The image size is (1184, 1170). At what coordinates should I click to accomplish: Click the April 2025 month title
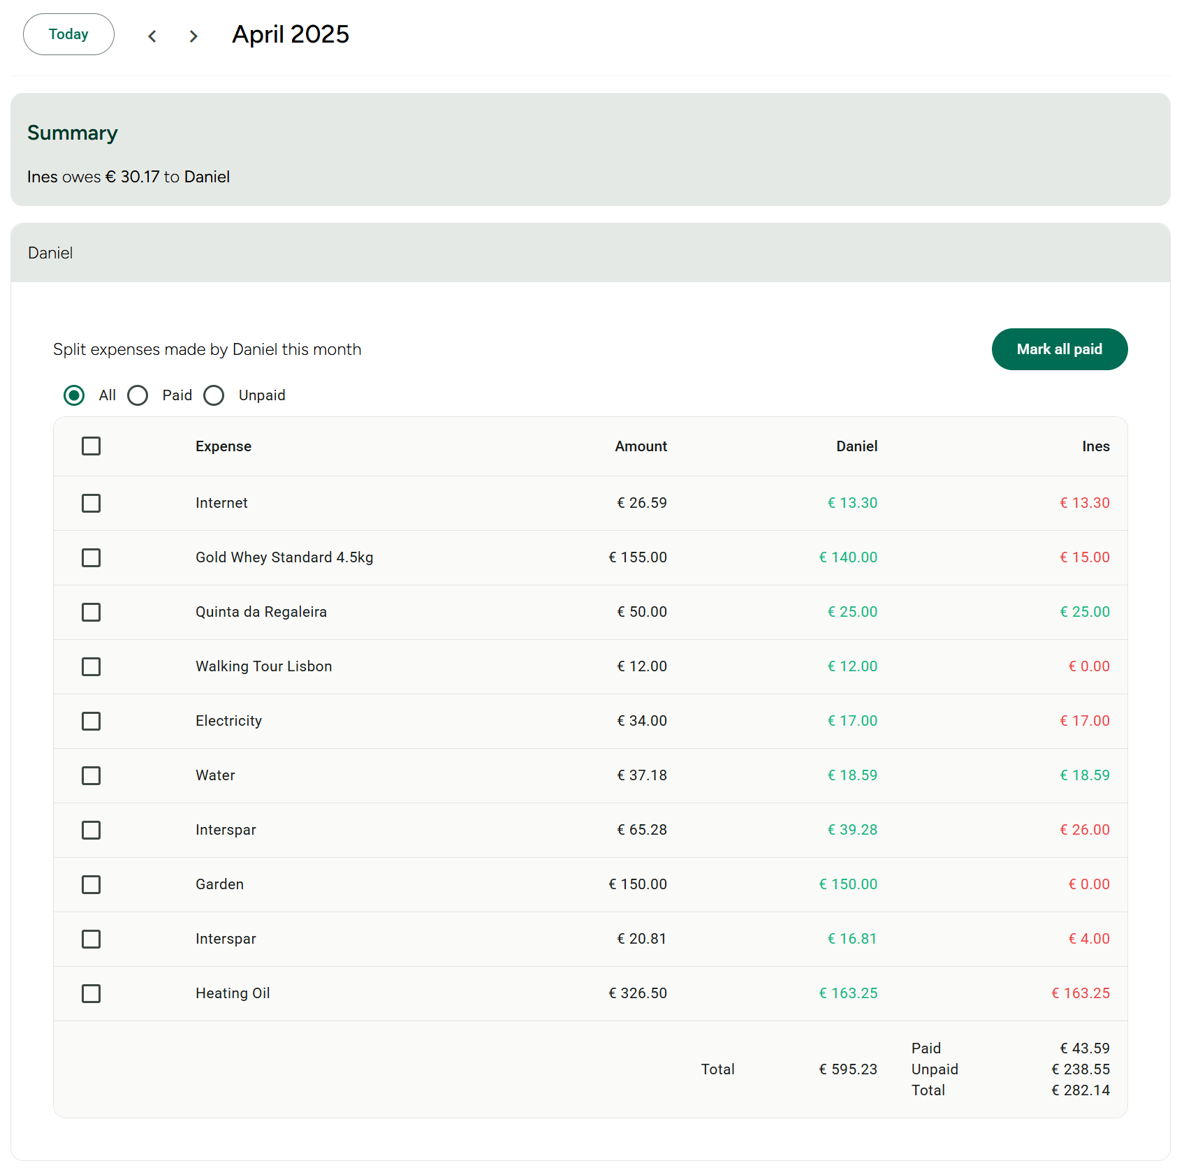point(290,34)
